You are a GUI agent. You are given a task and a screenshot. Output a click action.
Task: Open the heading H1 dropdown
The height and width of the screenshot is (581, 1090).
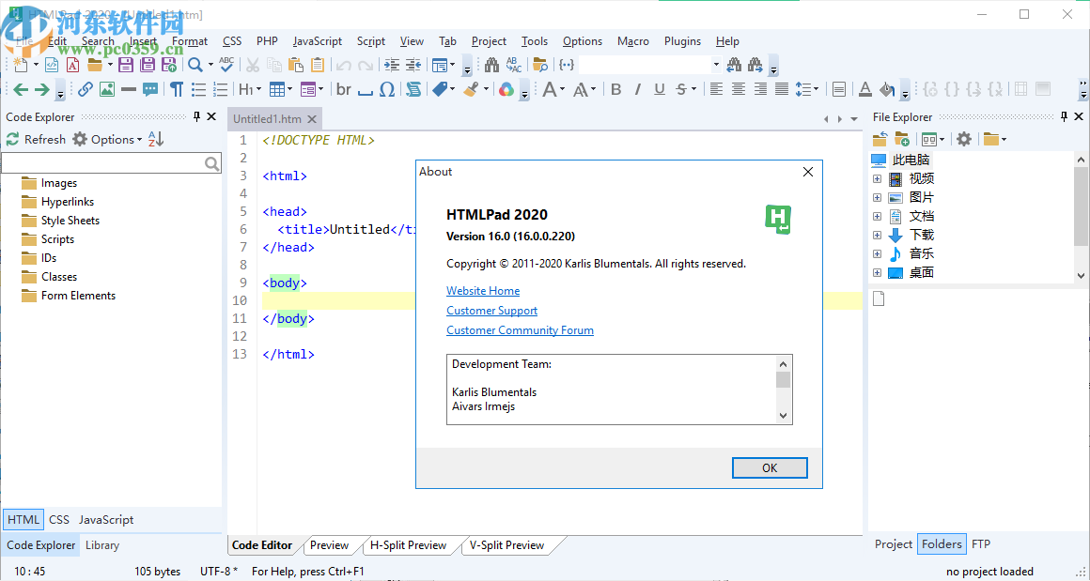258,89
